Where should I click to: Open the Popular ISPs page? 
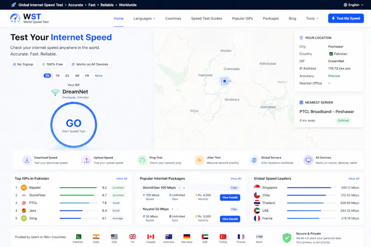tap(242, 19)
